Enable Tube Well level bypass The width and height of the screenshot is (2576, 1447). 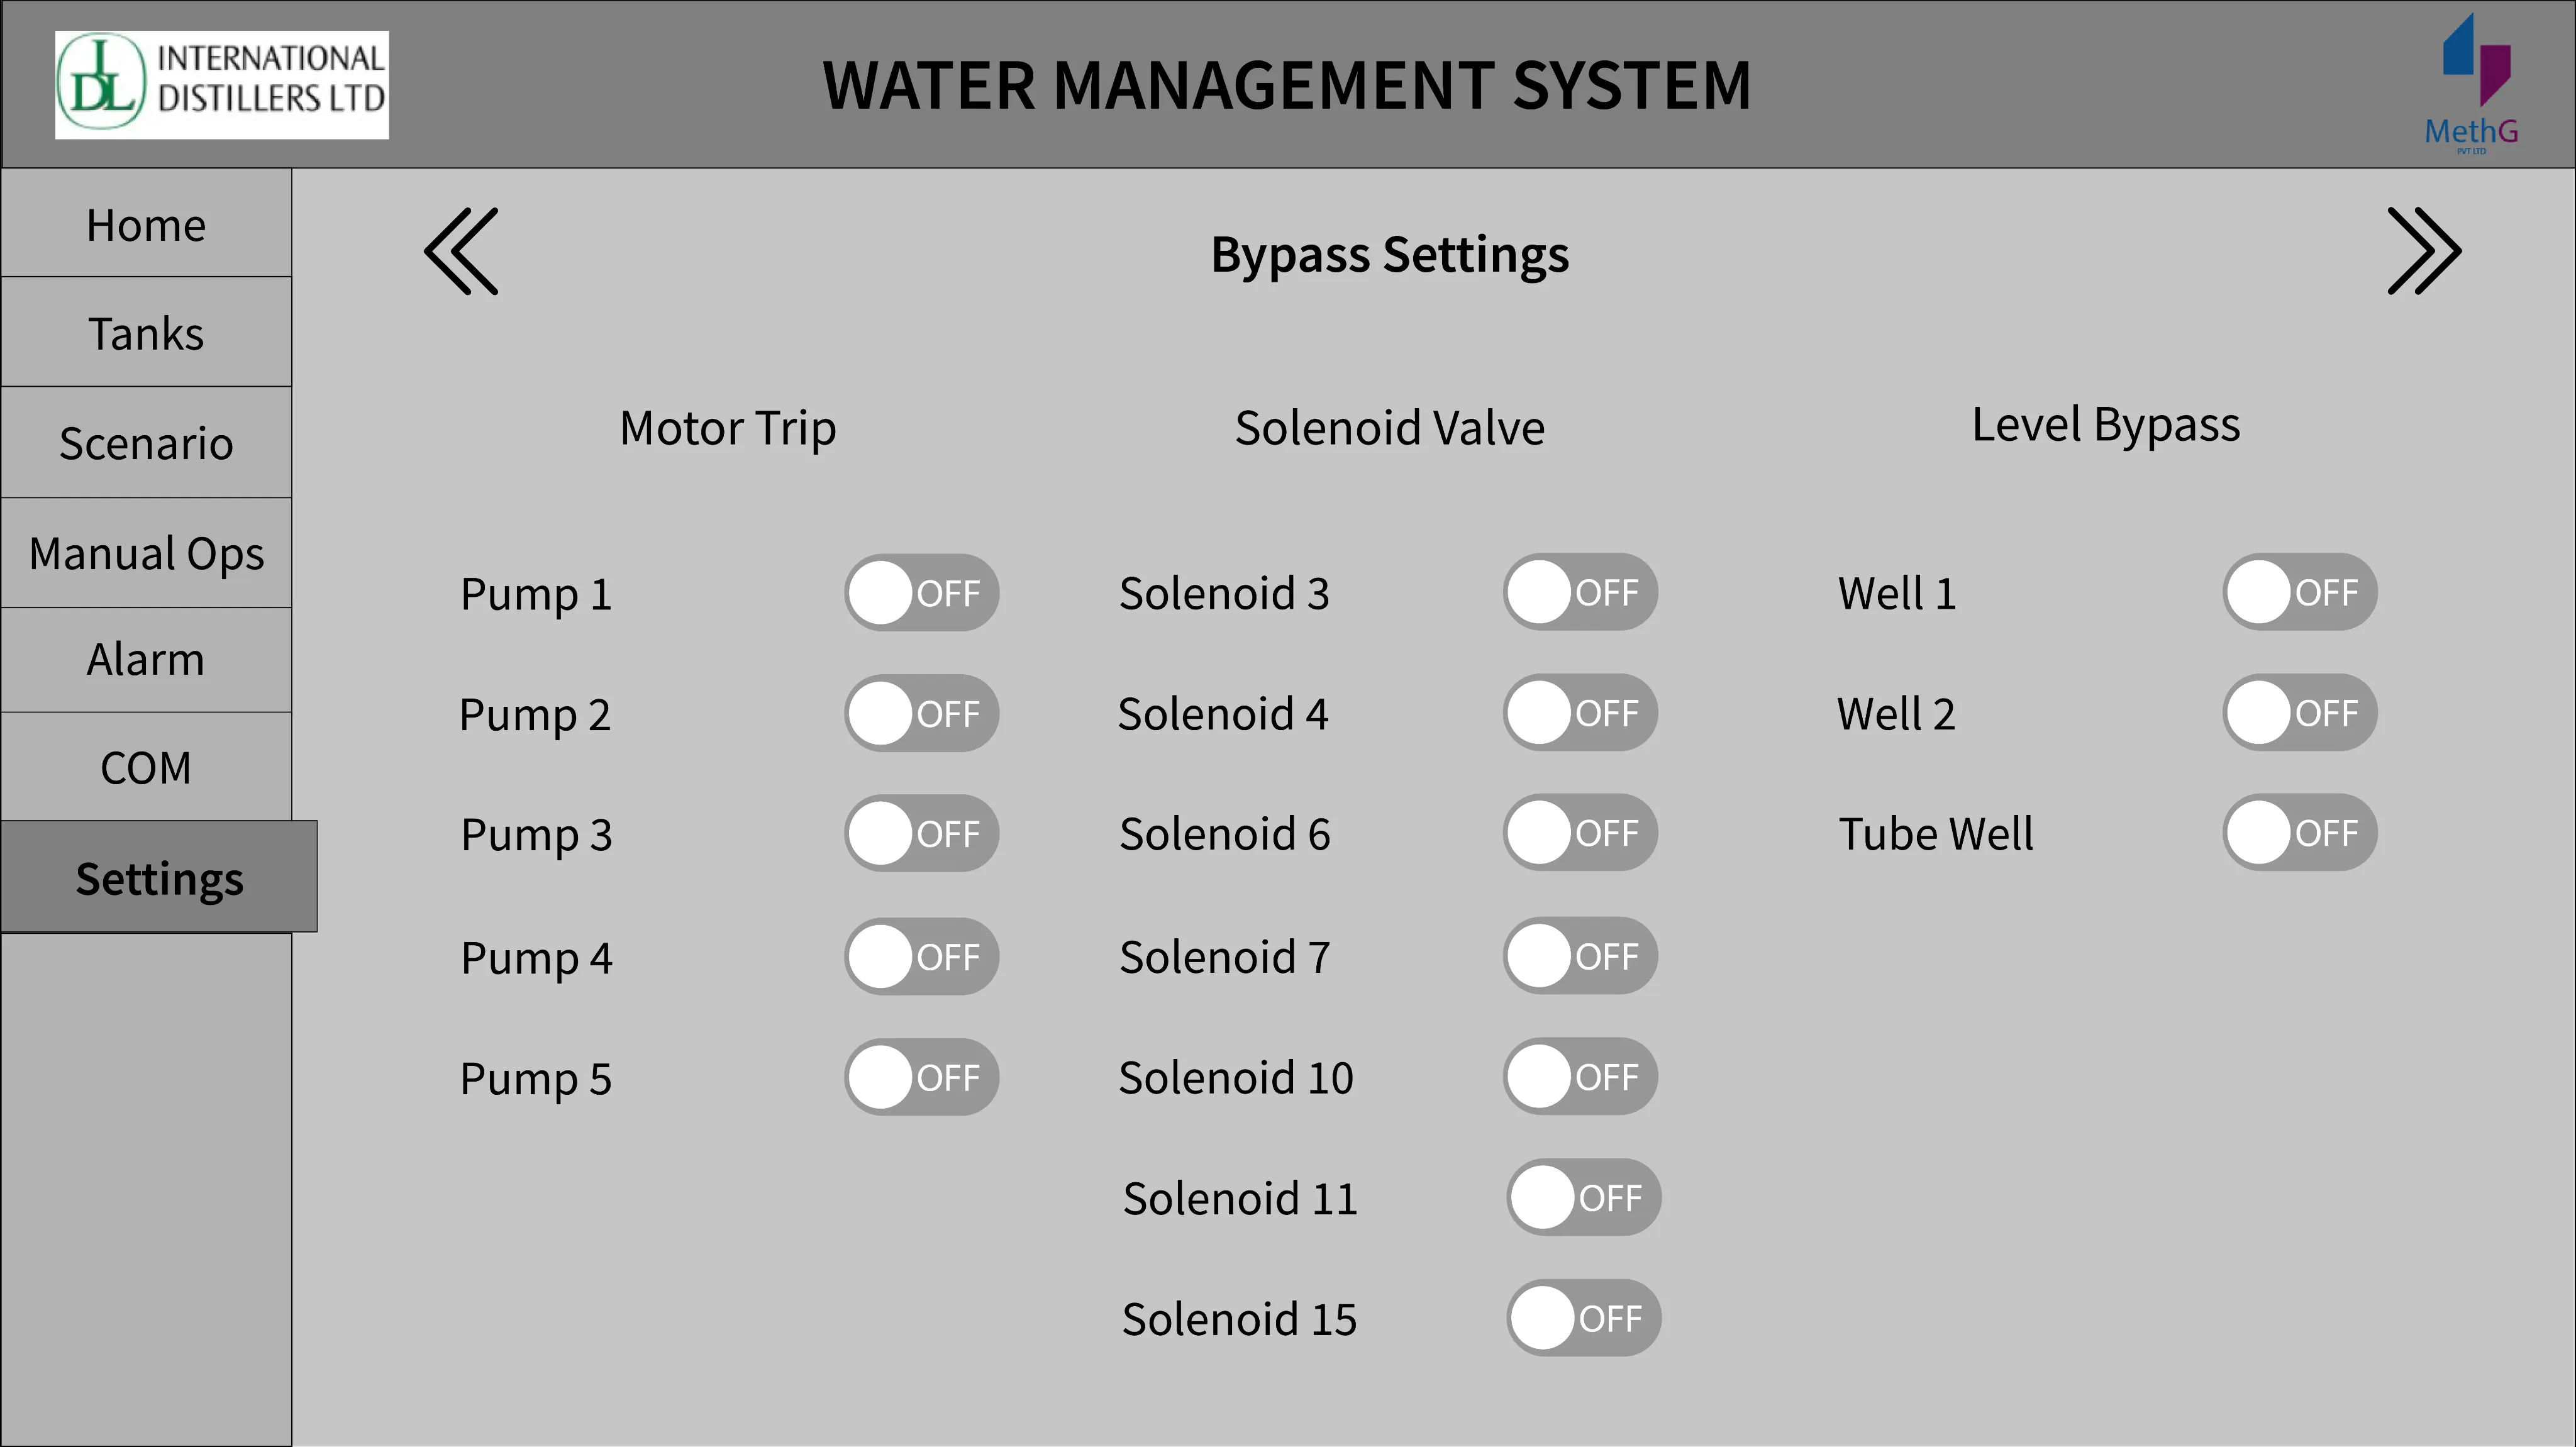point(2300,832)
